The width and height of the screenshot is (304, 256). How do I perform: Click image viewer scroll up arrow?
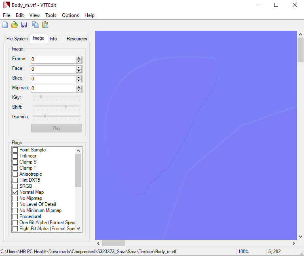tap(300, 34)
